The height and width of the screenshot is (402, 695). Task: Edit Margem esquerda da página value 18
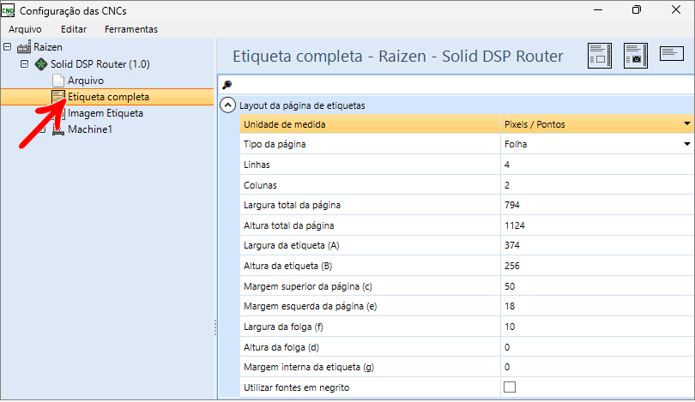tap(596, 306)
